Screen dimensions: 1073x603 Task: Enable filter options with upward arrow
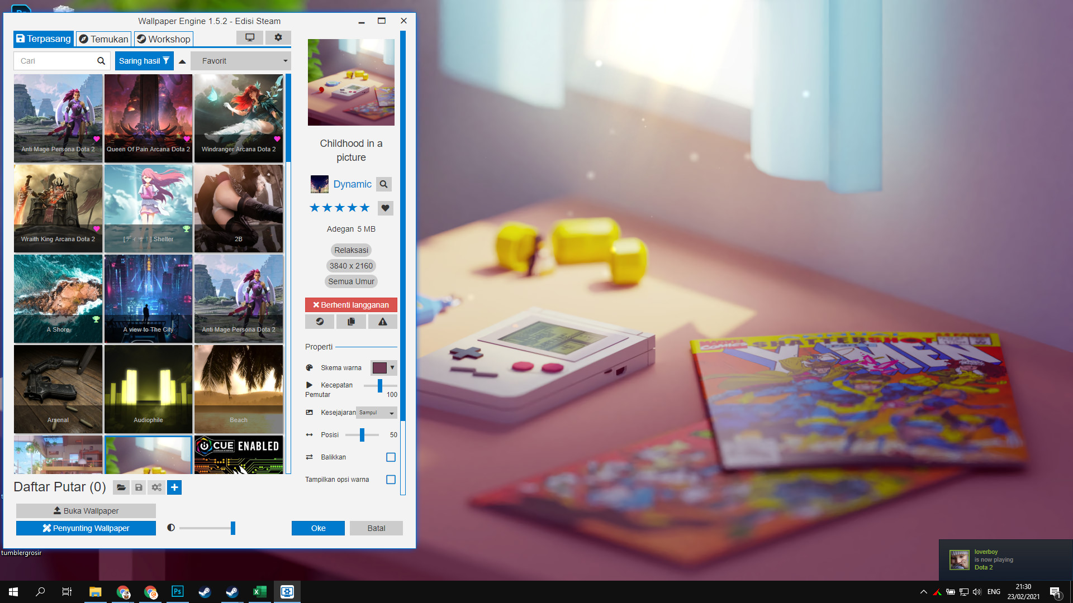coord(182,61)
